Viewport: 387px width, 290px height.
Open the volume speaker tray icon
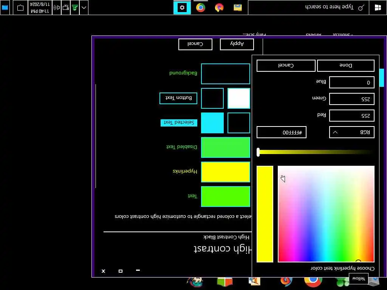click(x=57, y=8)
